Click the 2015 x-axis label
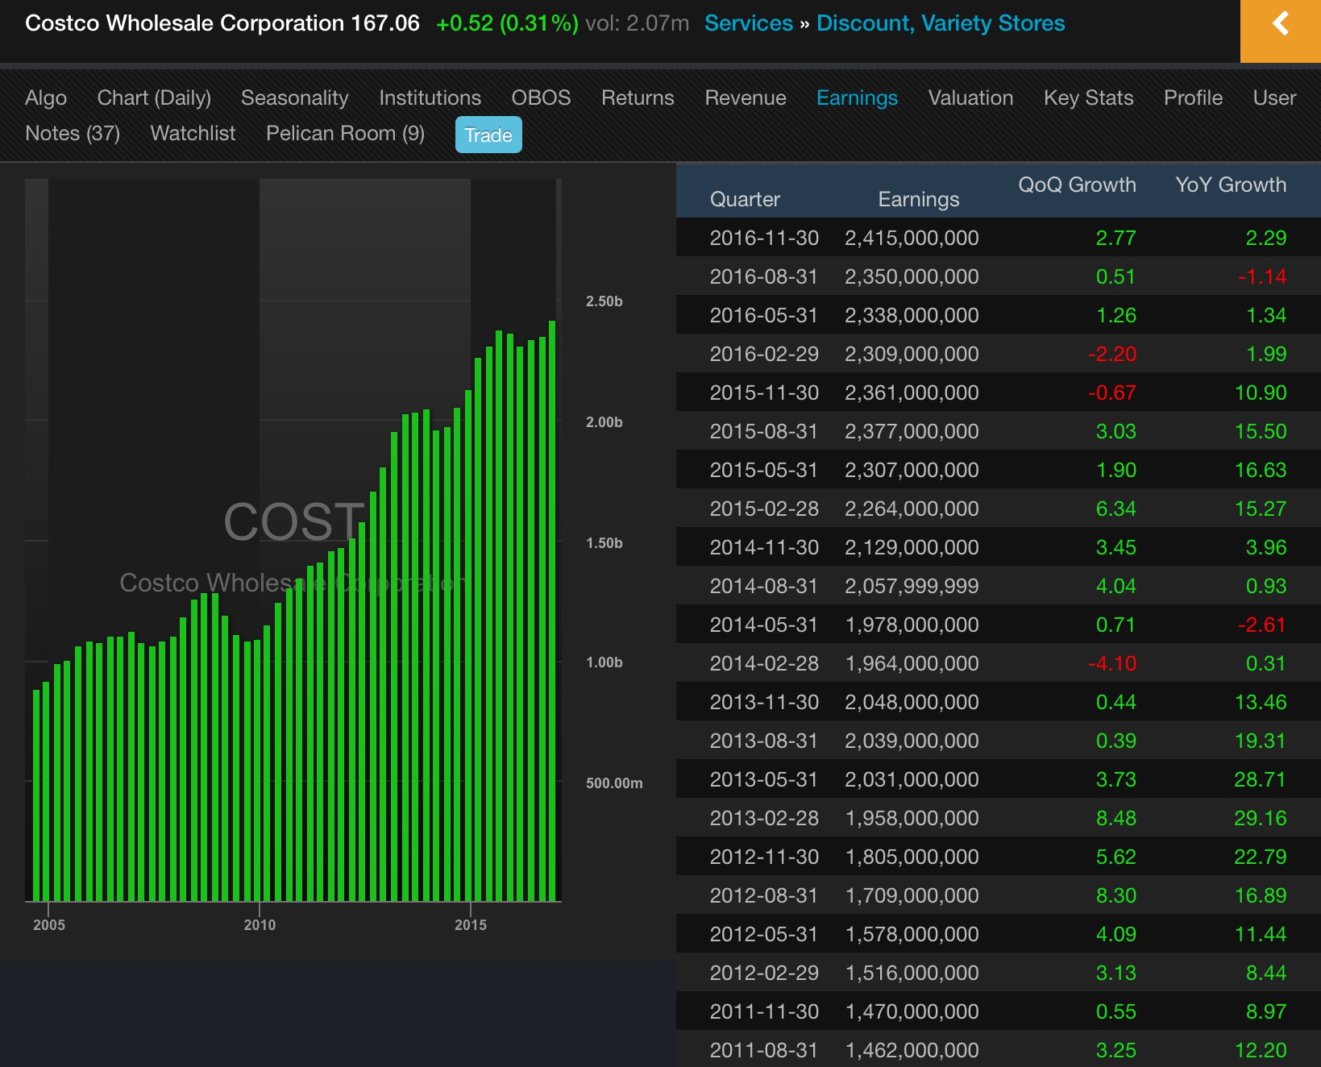The height and width of the screenshot is (1067, 1321). pyautogui.click(x=471, y=925)
